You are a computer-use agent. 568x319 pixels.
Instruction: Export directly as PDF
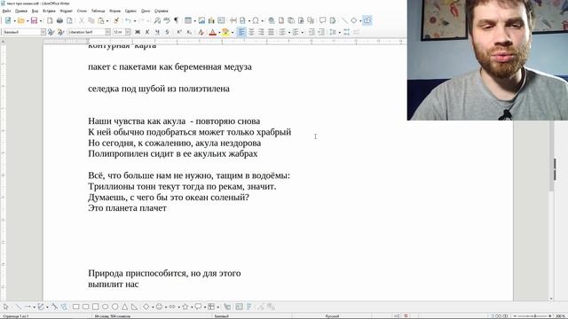click(50, 20)
